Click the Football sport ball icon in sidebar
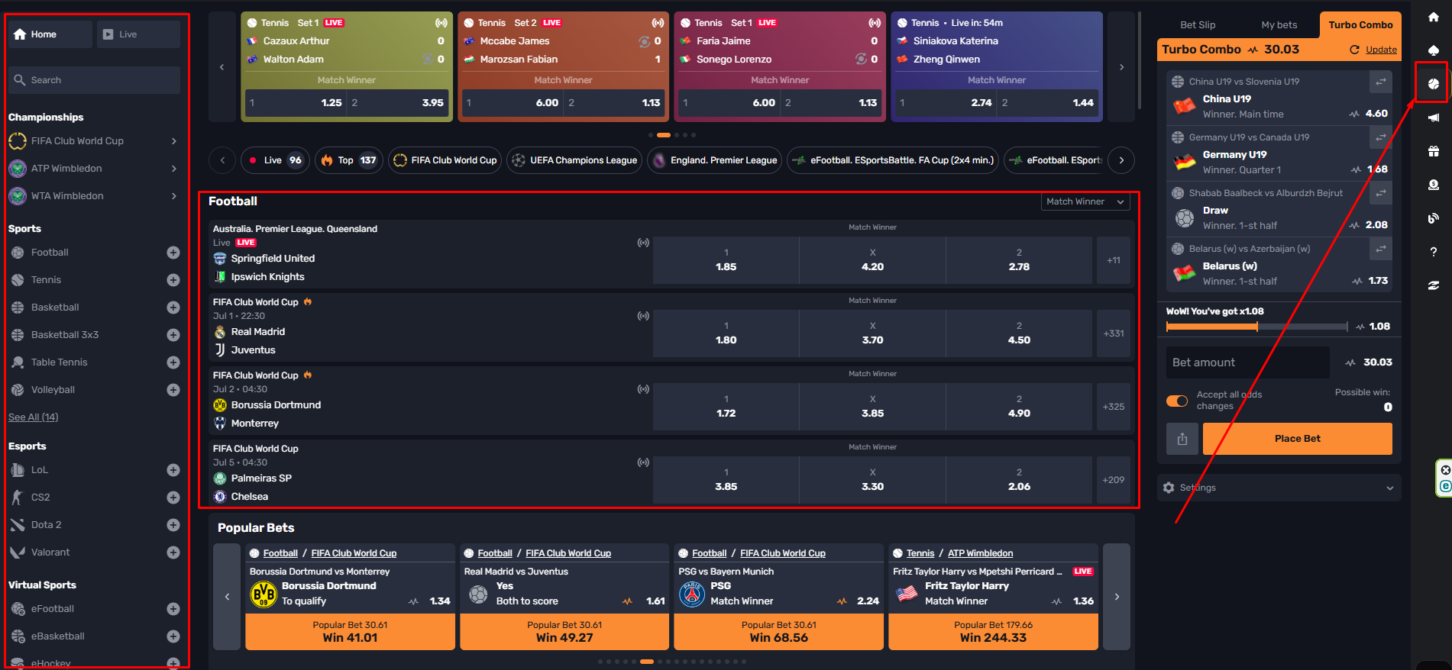The image size is (1452, 670). click(18, 253)
